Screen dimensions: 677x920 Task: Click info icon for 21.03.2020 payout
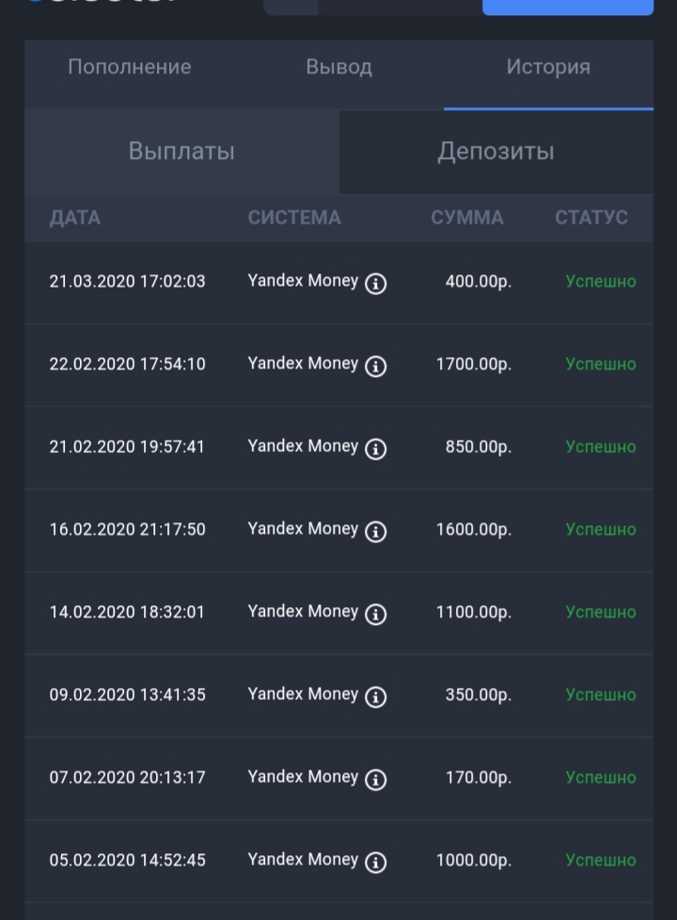pos(375,284)
